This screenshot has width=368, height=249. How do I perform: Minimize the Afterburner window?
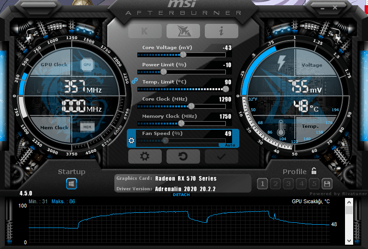coord(323,9)
